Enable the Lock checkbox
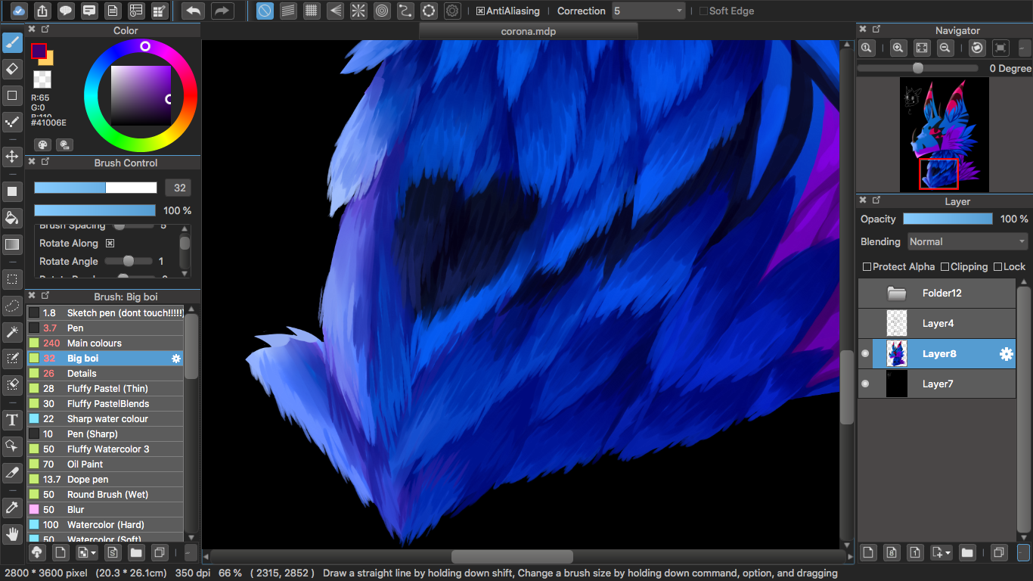The image size is (1033, 581). [997, 267]
